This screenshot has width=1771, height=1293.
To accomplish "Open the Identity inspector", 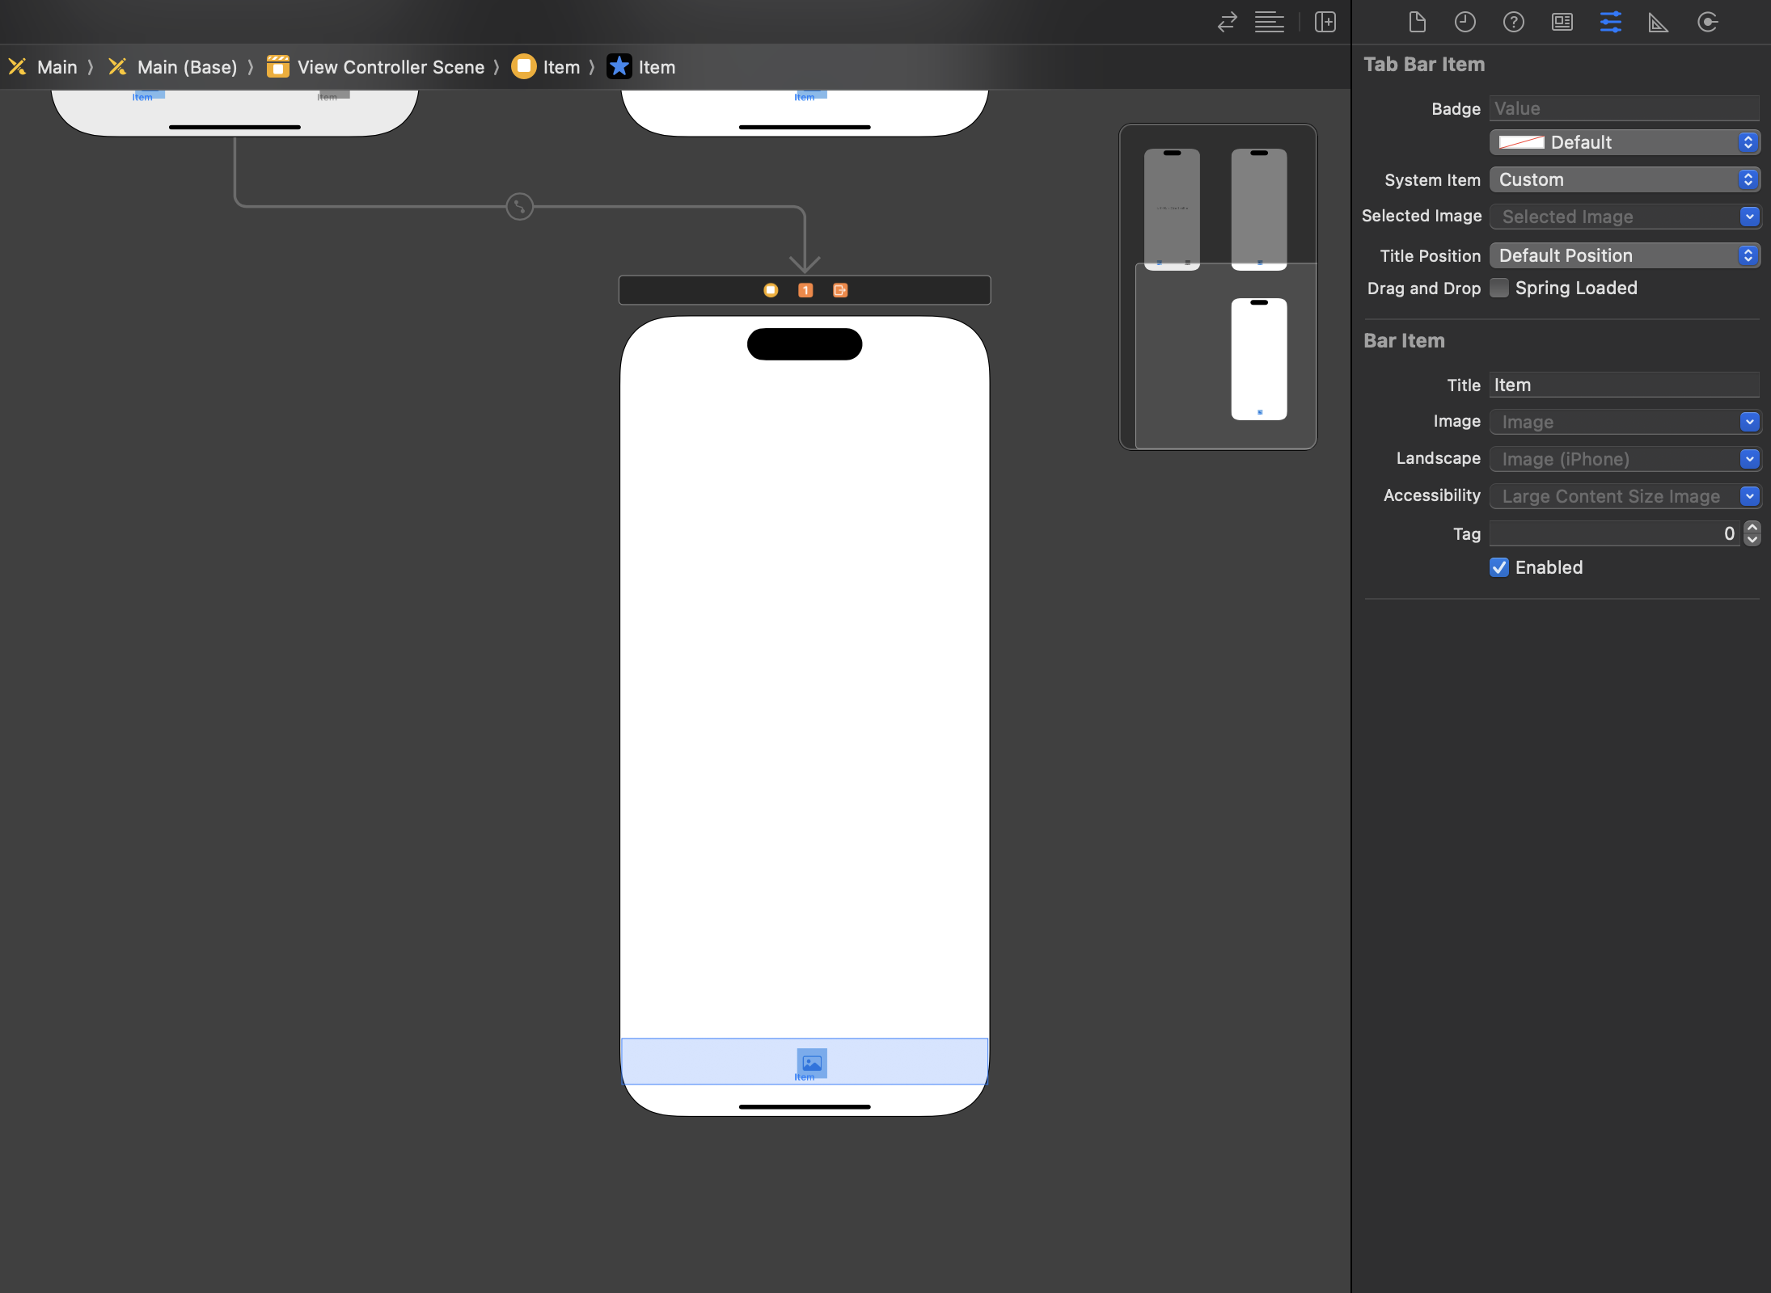I will coord(1562,22).
